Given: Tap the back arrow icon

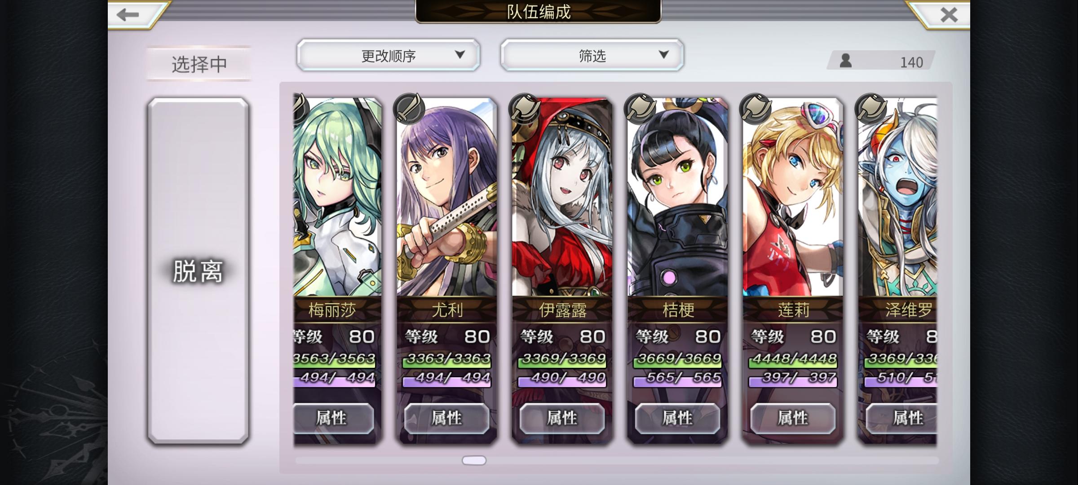Looking at the screenshot, I should 128,14.
